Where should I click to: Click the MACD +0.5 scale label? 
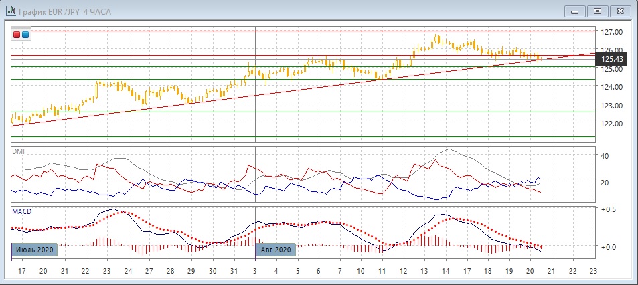[609, 209]
